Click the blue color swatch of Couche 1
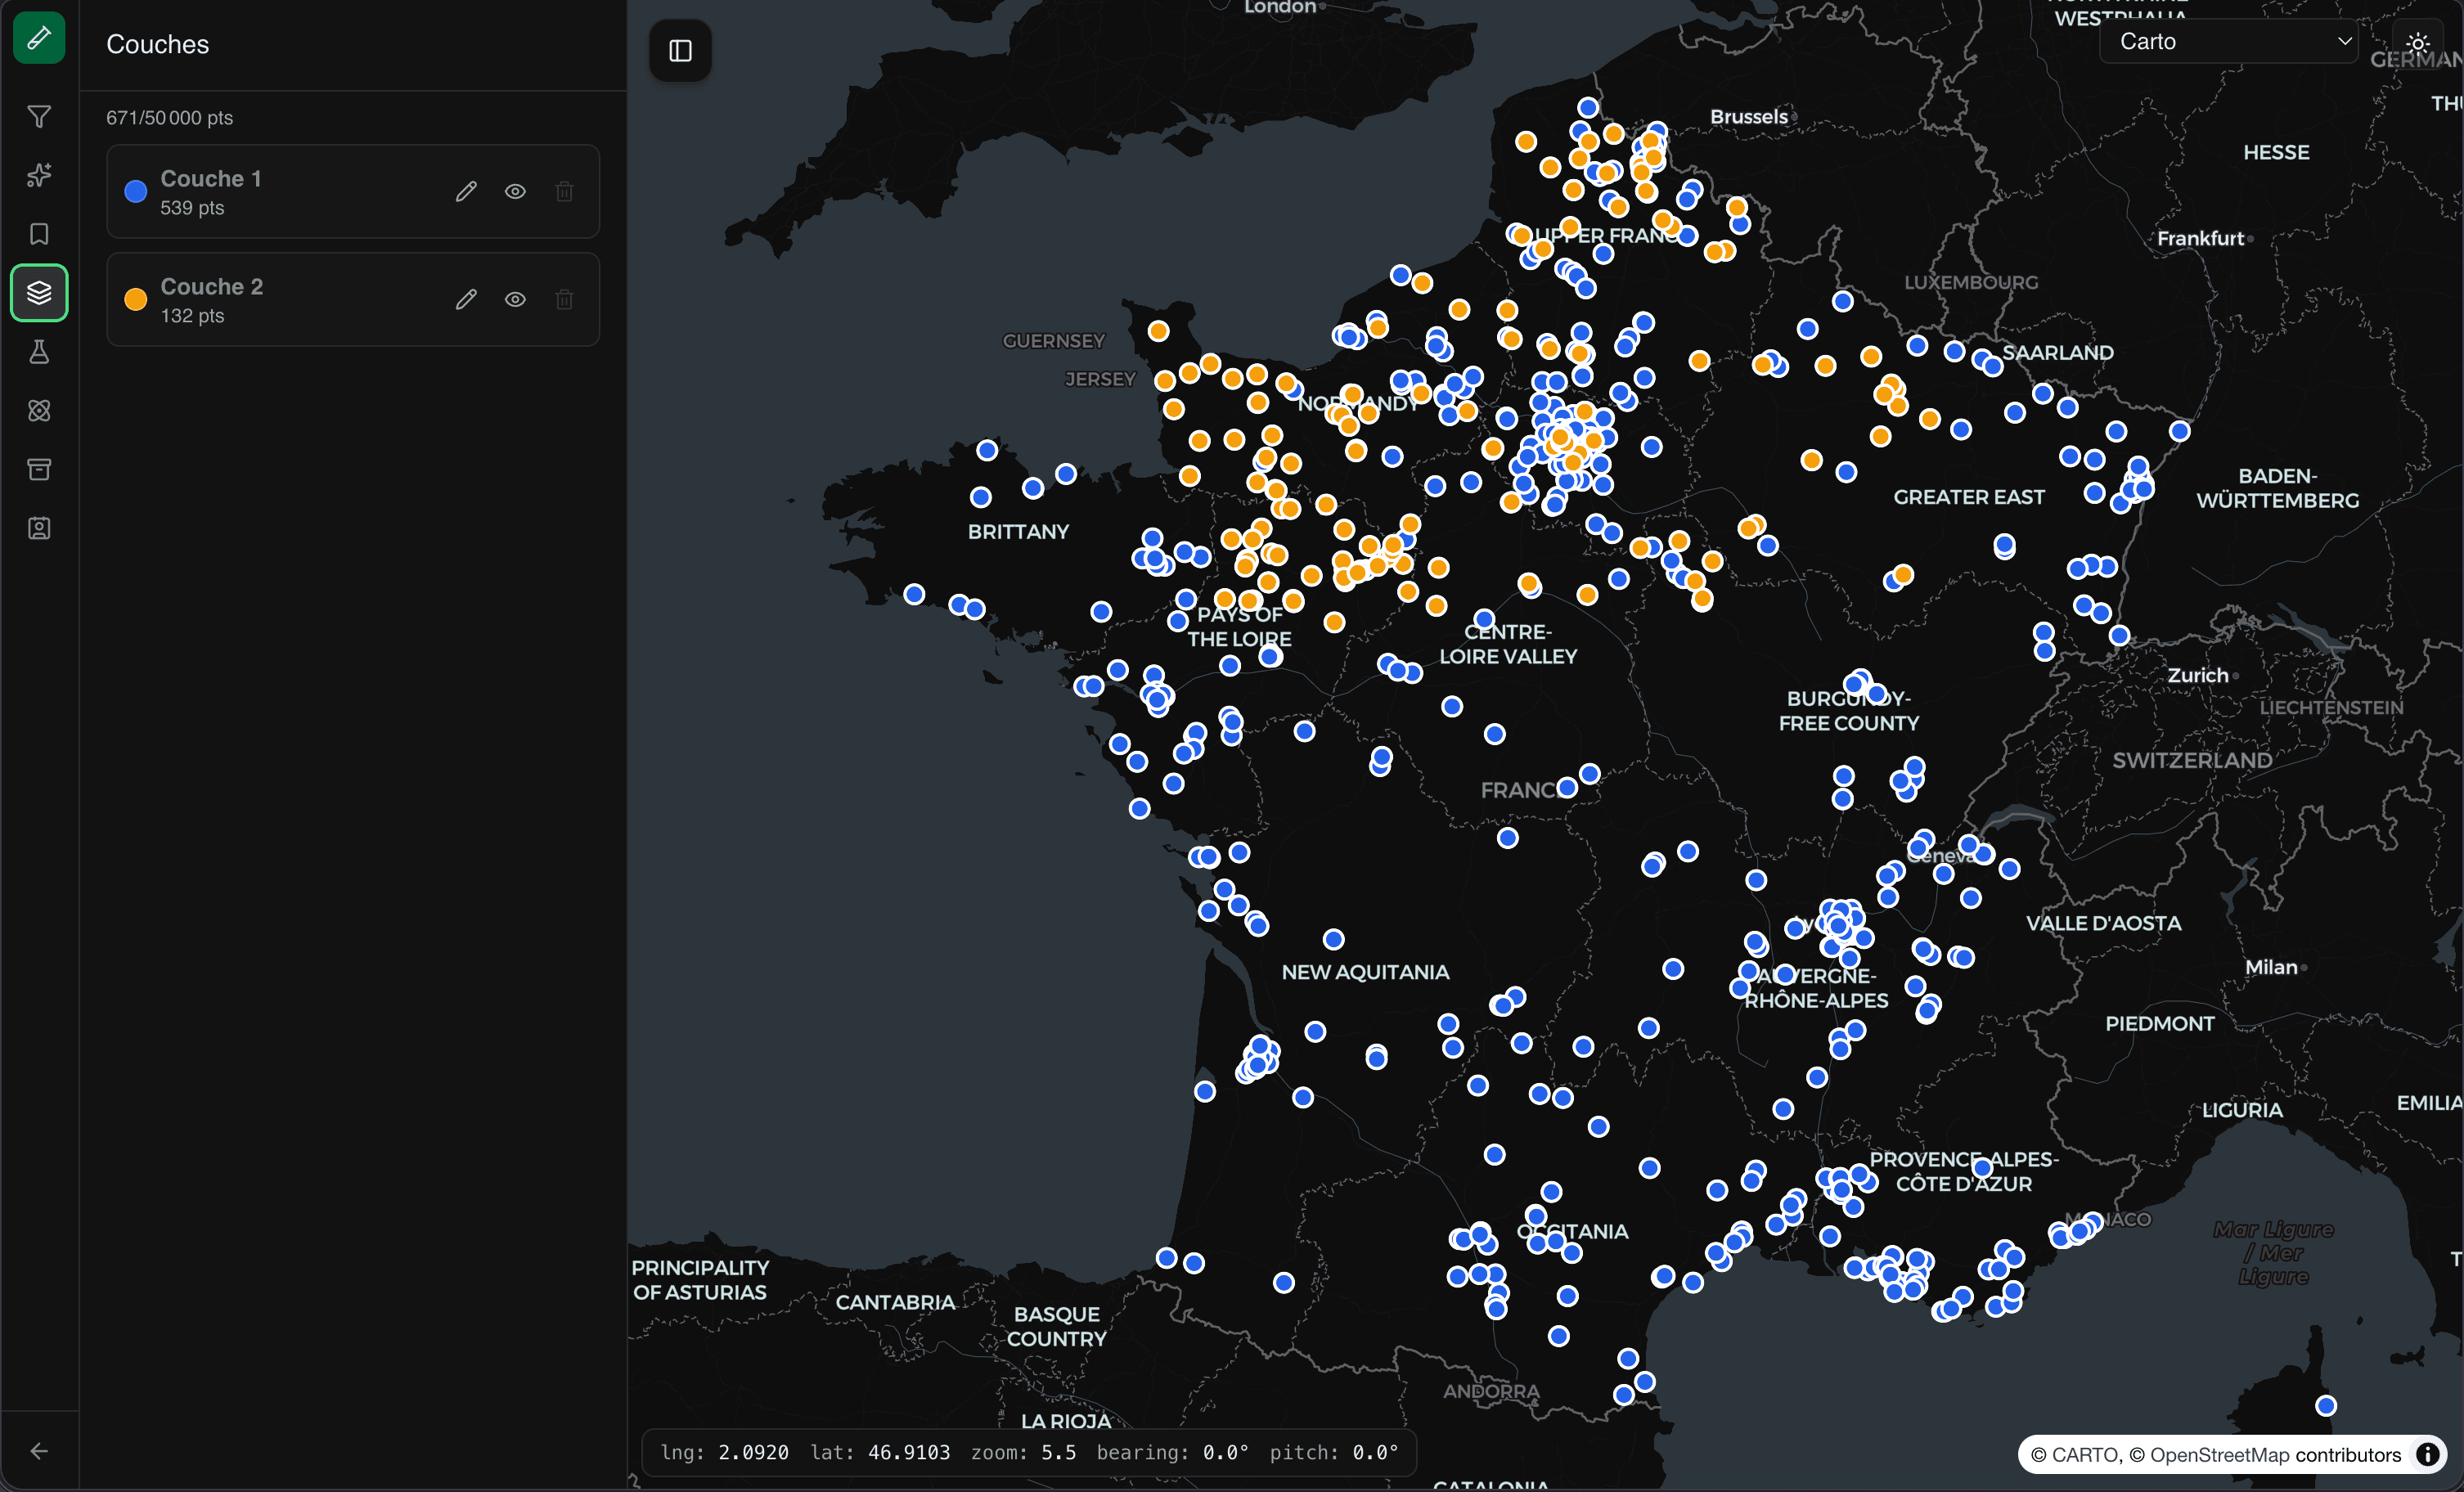The image size is (2464, 1492). (x=136, y=192)
